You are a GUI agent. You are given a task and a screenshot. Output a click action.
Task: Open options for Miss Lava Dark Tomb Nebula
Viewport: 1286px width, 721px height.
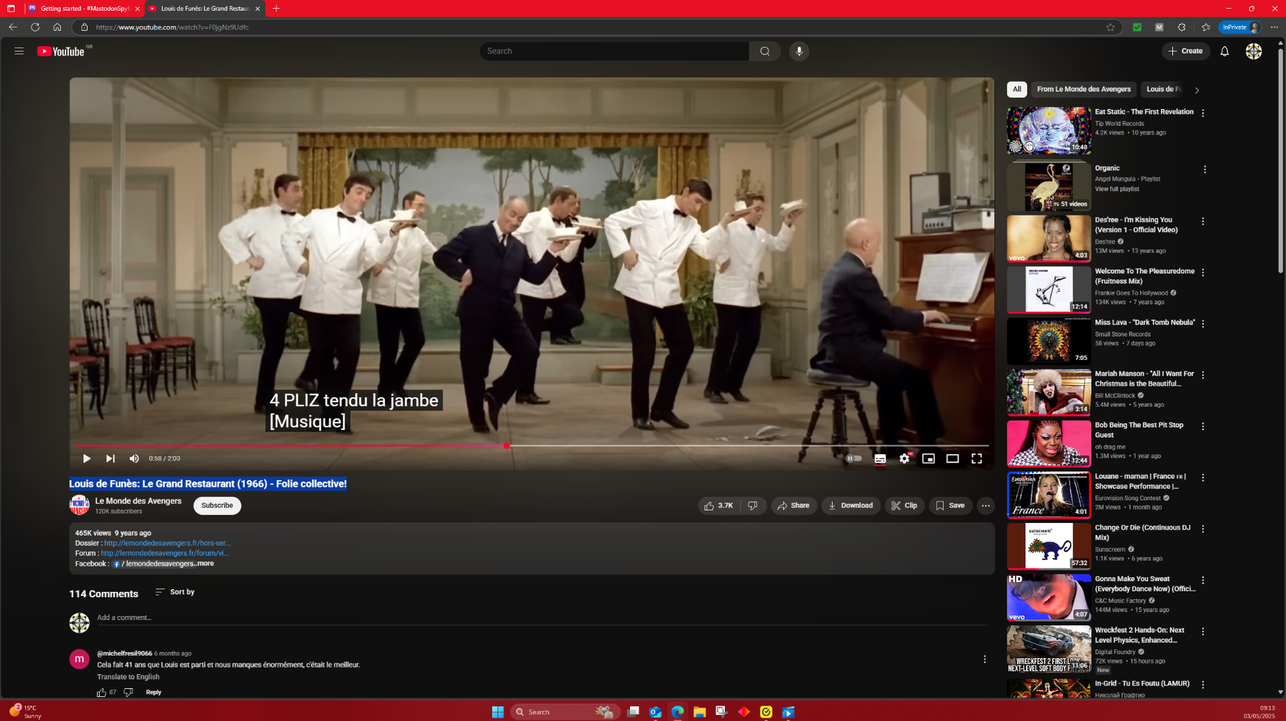[1203, 324]
